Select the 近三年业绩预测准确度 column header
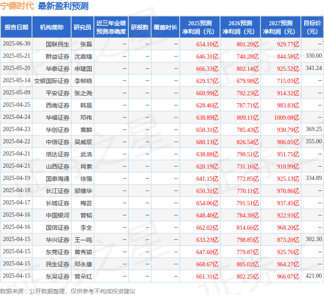The image size is (324, 295). pos(111,27)
